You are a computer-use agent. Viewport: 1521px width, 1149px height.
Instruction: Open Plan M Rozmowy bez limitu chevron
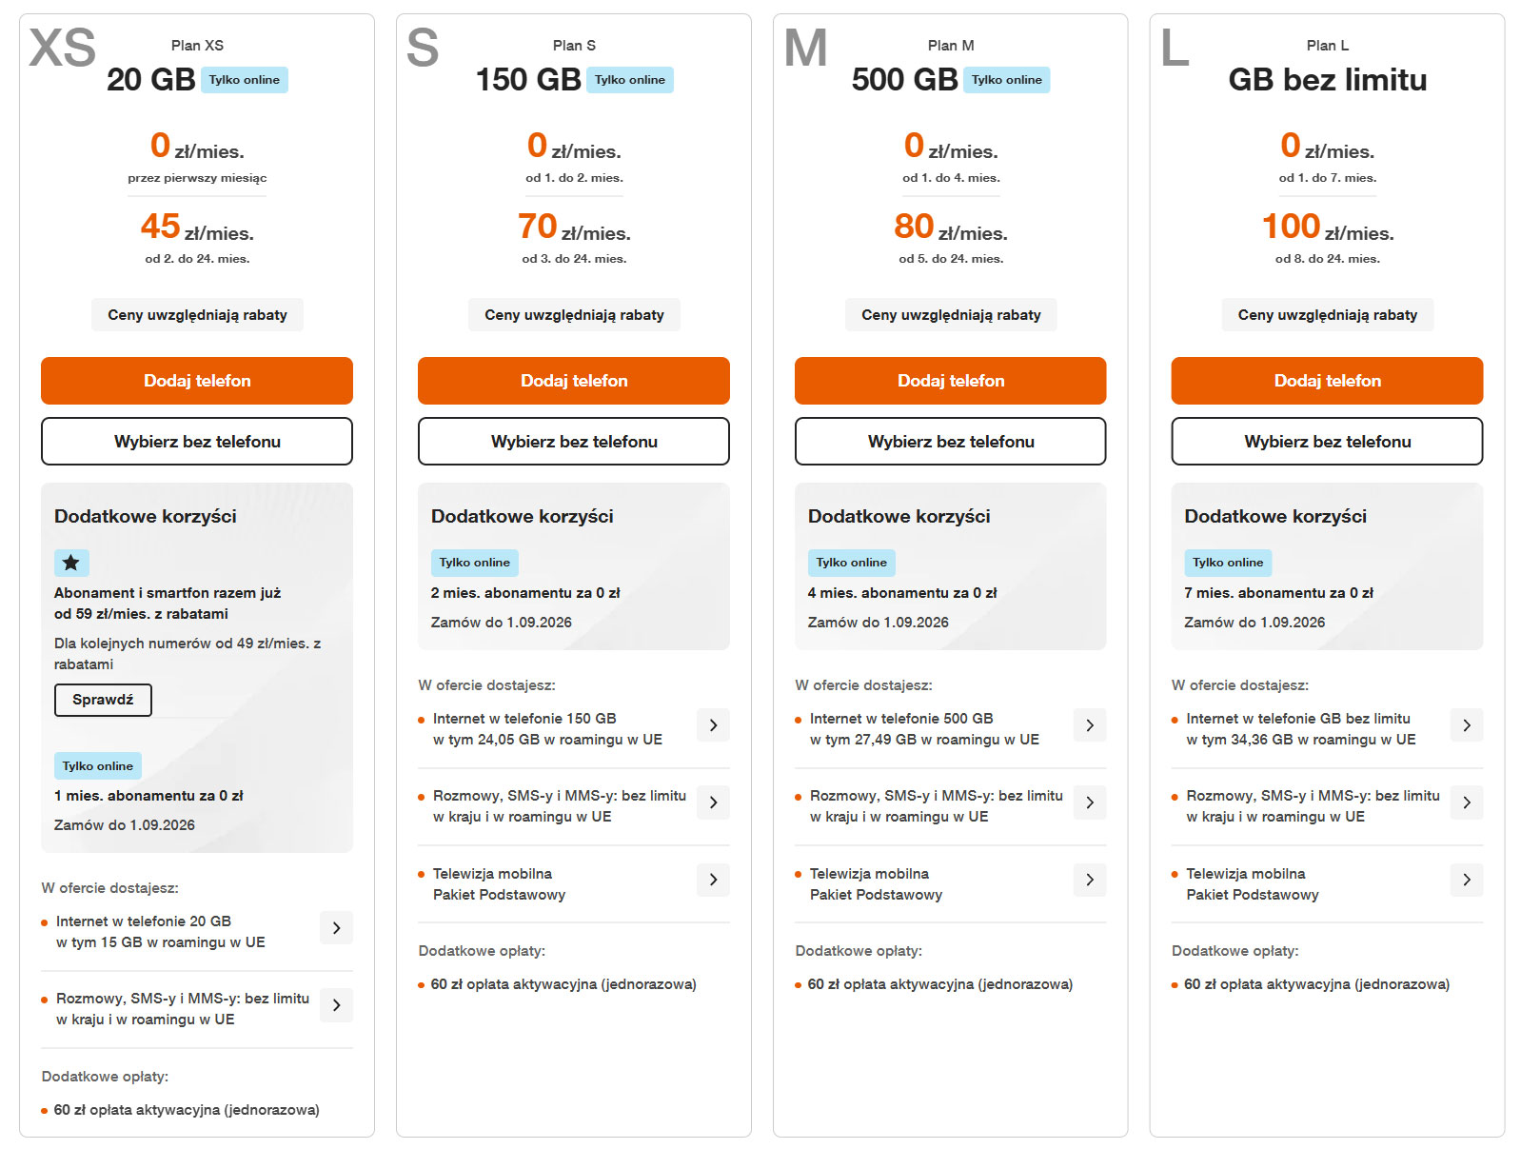[1090, 802]
